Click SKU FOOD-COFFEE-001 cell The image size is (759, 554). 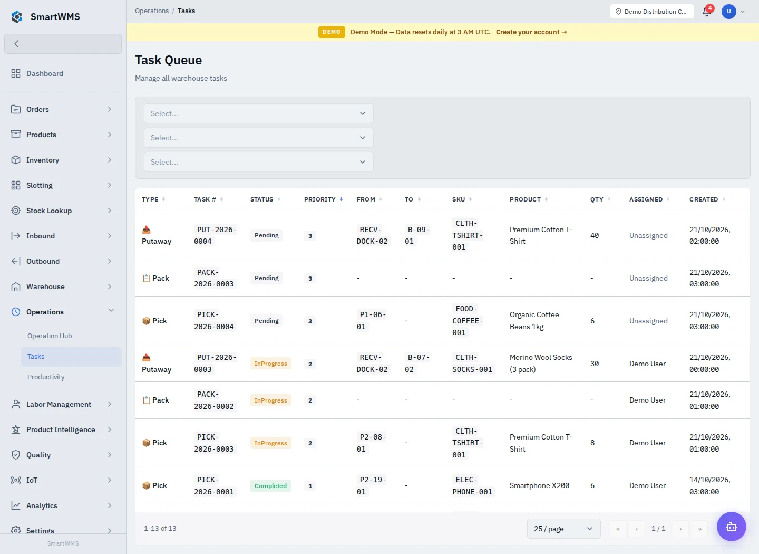coord(466,321)
